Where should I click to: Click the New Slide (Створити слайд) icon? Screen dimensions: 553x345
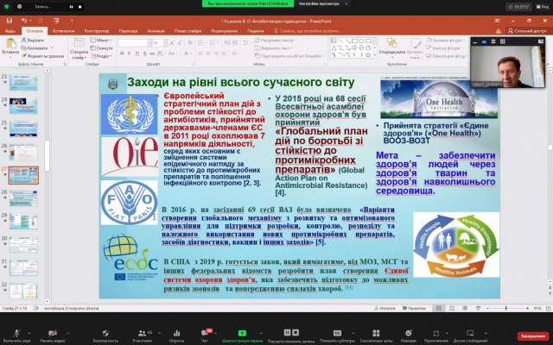point(79,43)
